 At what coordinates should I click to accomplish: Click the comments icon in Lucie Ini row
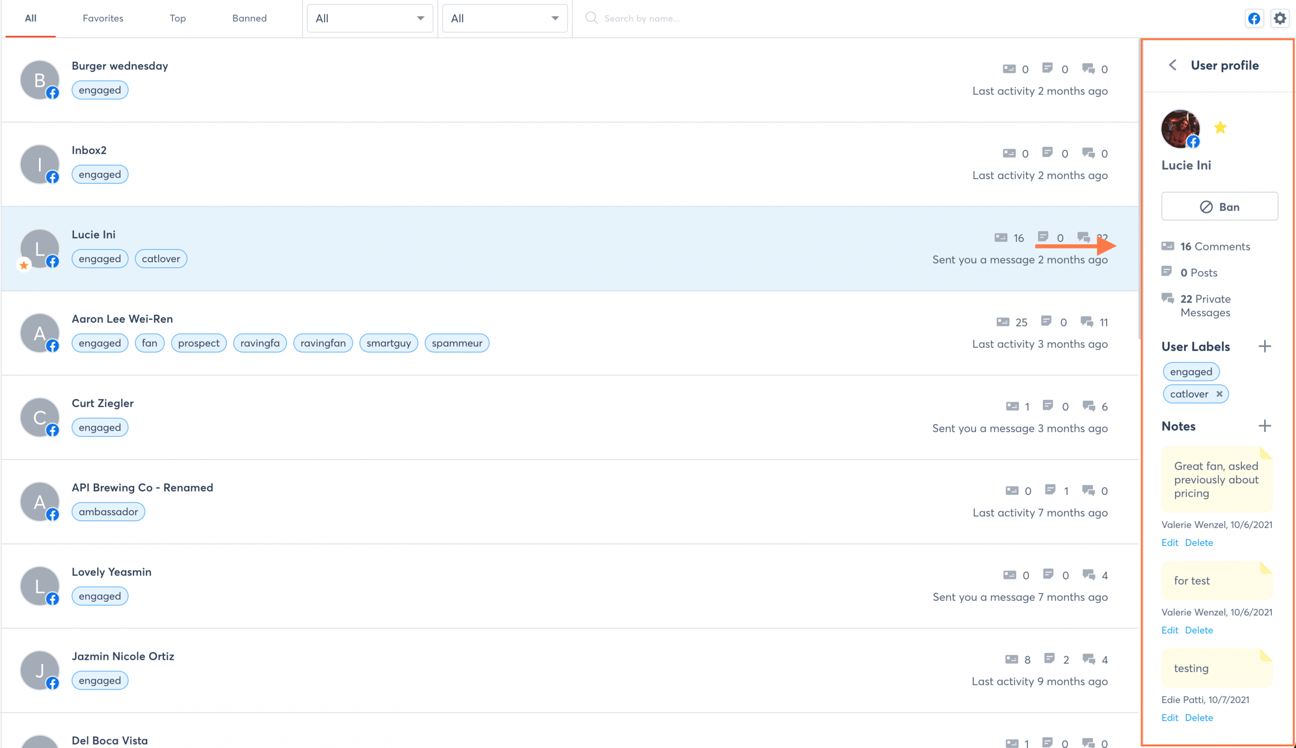[1000, 237]
